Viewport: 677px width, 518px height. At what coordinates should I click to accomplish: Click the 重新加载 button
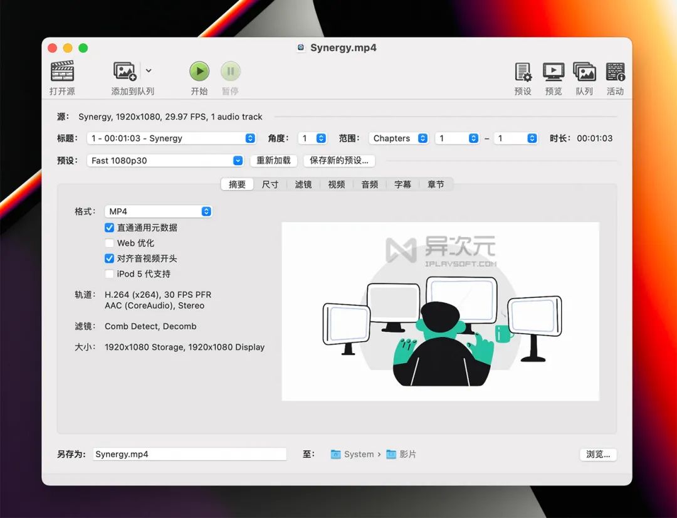pyautogui.click(x=273, y=161)
